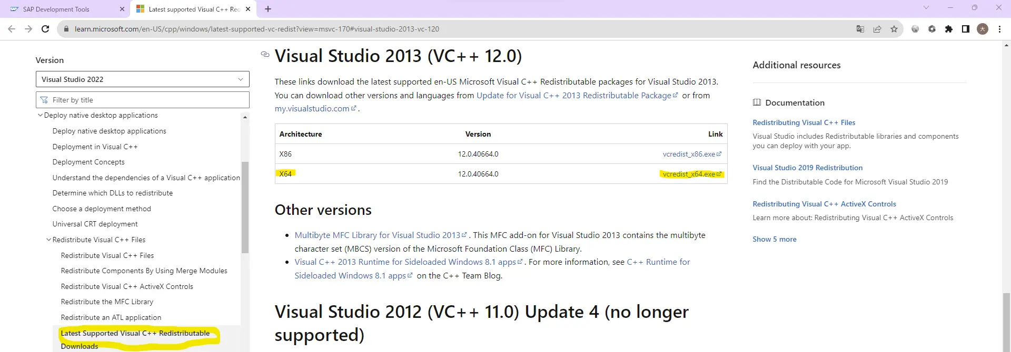Viewport: 1011px width, 352px height.
Task: Download vcredist_x86.exe
Action: point(692,154)
